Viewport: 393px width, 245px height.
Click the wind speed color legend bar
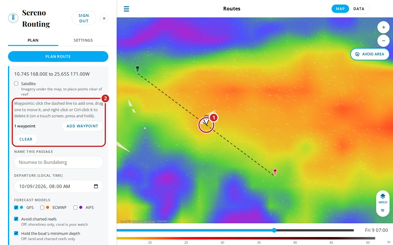(x=246, y=238)
